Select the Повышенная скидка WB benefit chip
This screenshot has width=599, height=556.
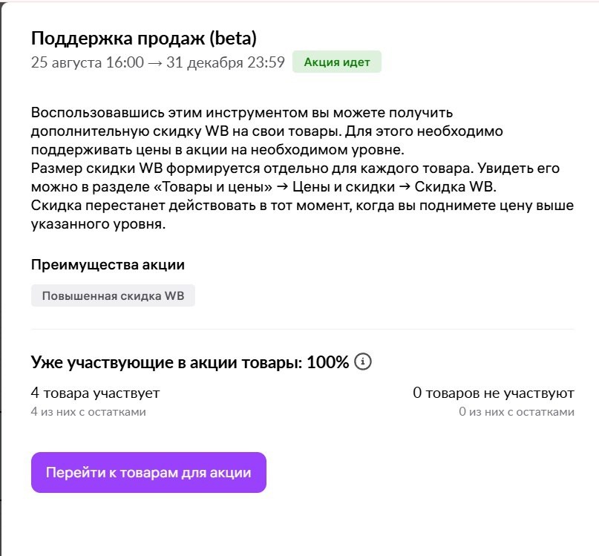pos(113,295)
